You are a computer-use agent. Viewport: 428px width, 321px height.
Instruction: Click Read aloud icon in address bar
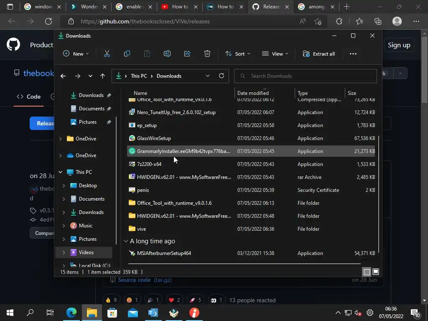303,21
